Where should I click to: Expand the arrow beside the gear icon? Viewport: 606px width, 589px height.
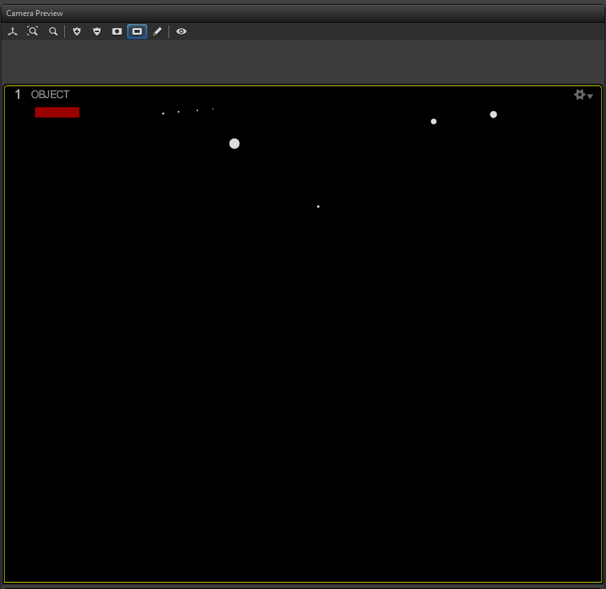tap(590, 97)
